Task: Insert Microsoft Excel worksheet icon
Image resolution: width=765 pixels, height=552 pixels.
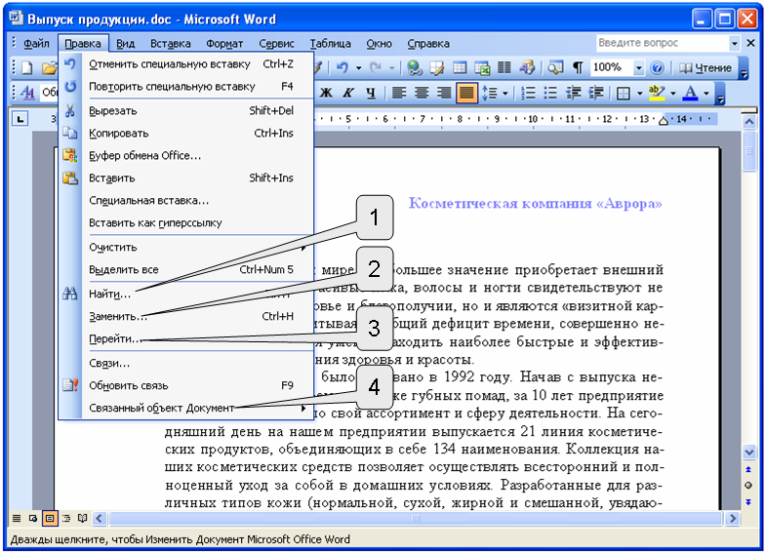Action: 482,68
